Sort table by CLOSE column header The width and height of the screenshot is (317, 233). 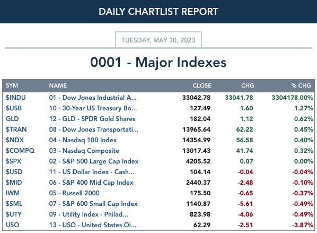pyautogui.click(x=202, y=85)
